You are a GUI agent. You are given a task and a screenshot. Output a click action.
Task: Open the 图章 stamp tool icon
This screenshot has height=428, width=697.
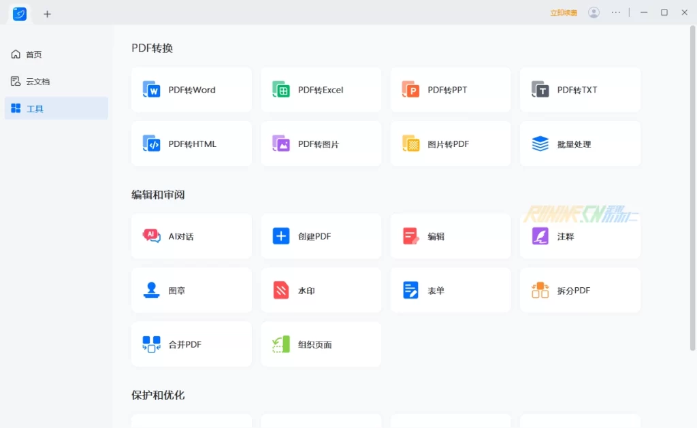(152, 291)
